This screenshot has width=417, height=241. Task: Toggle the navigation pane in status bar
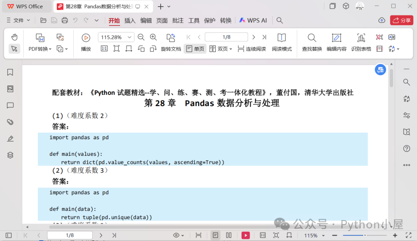tap(8, 236)
